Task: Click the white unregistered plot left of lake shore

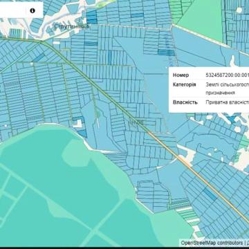Action: coord(77,124)
